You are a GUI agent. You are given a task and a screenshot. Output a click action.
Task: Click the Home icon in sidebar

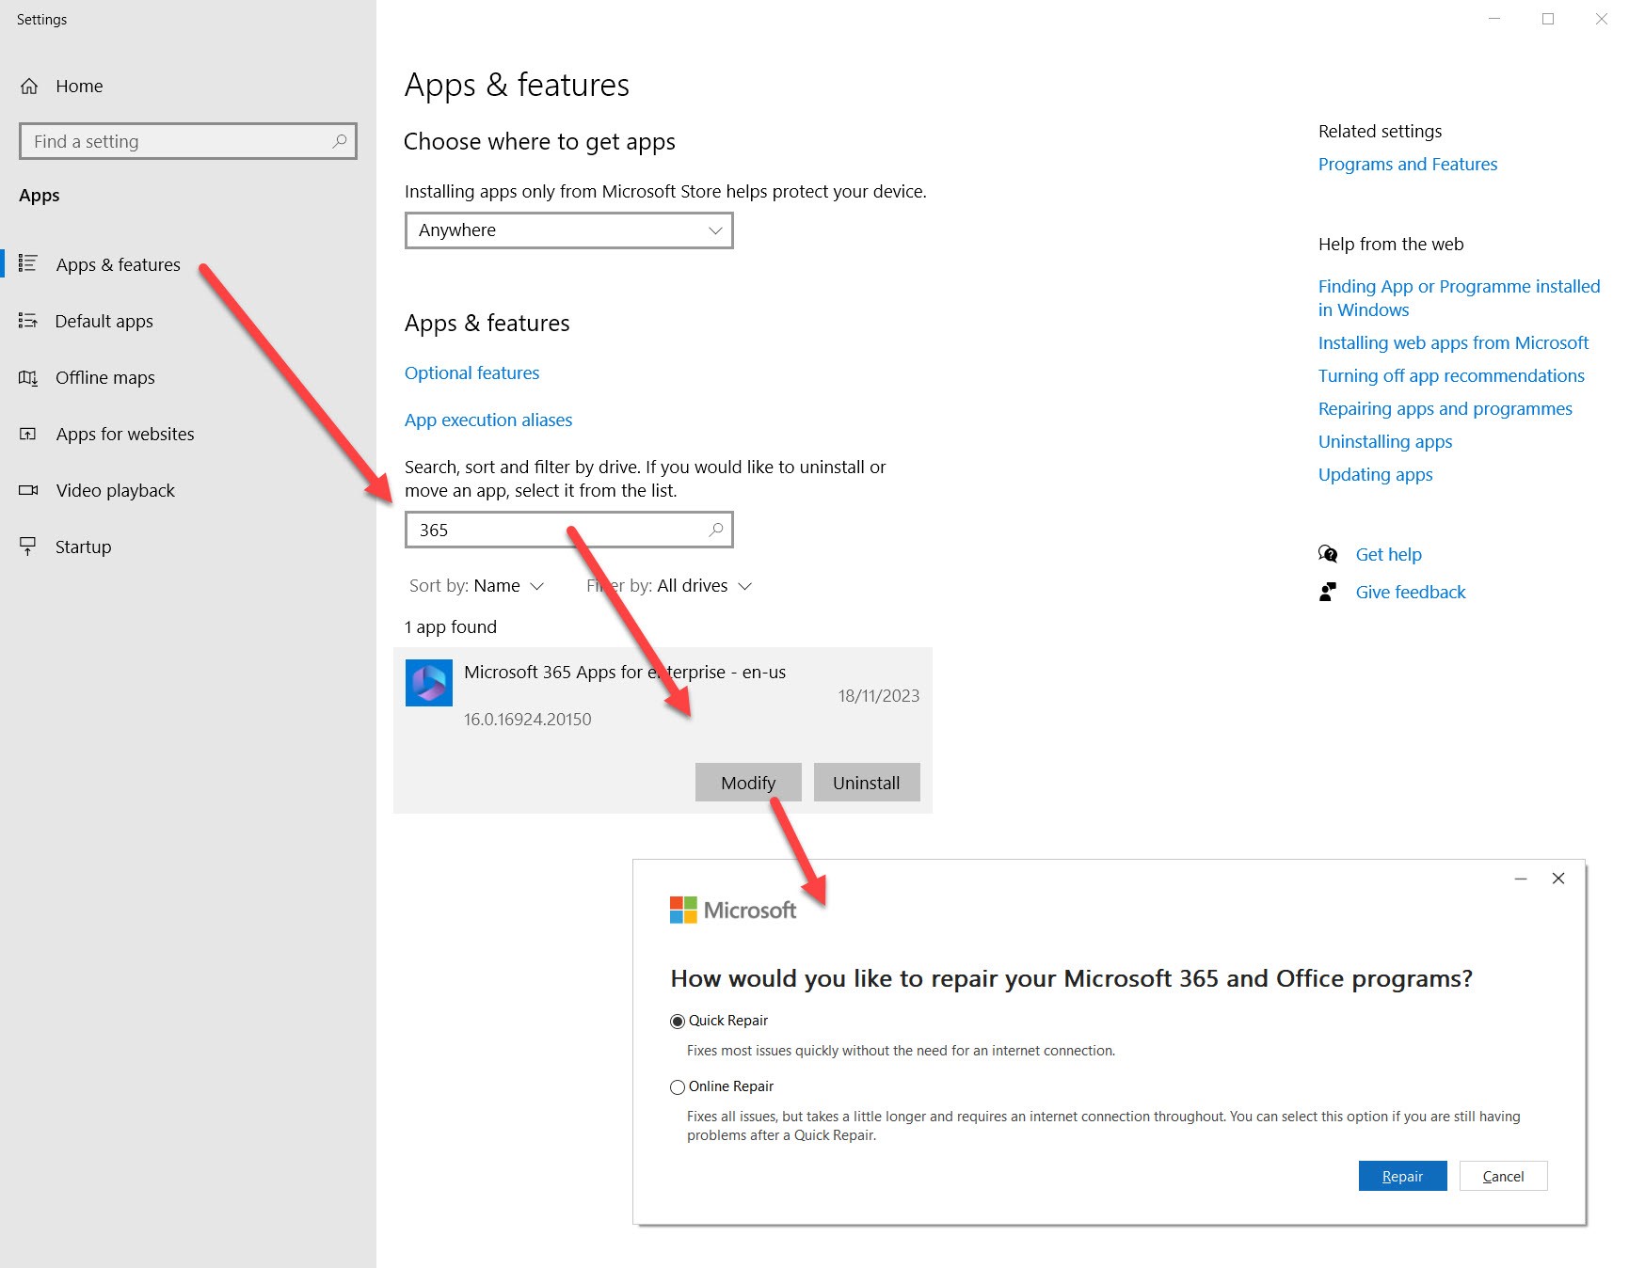[29, 87]
